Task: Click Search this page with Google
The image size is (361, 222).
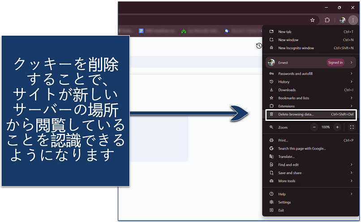Action: click(302, 149)
